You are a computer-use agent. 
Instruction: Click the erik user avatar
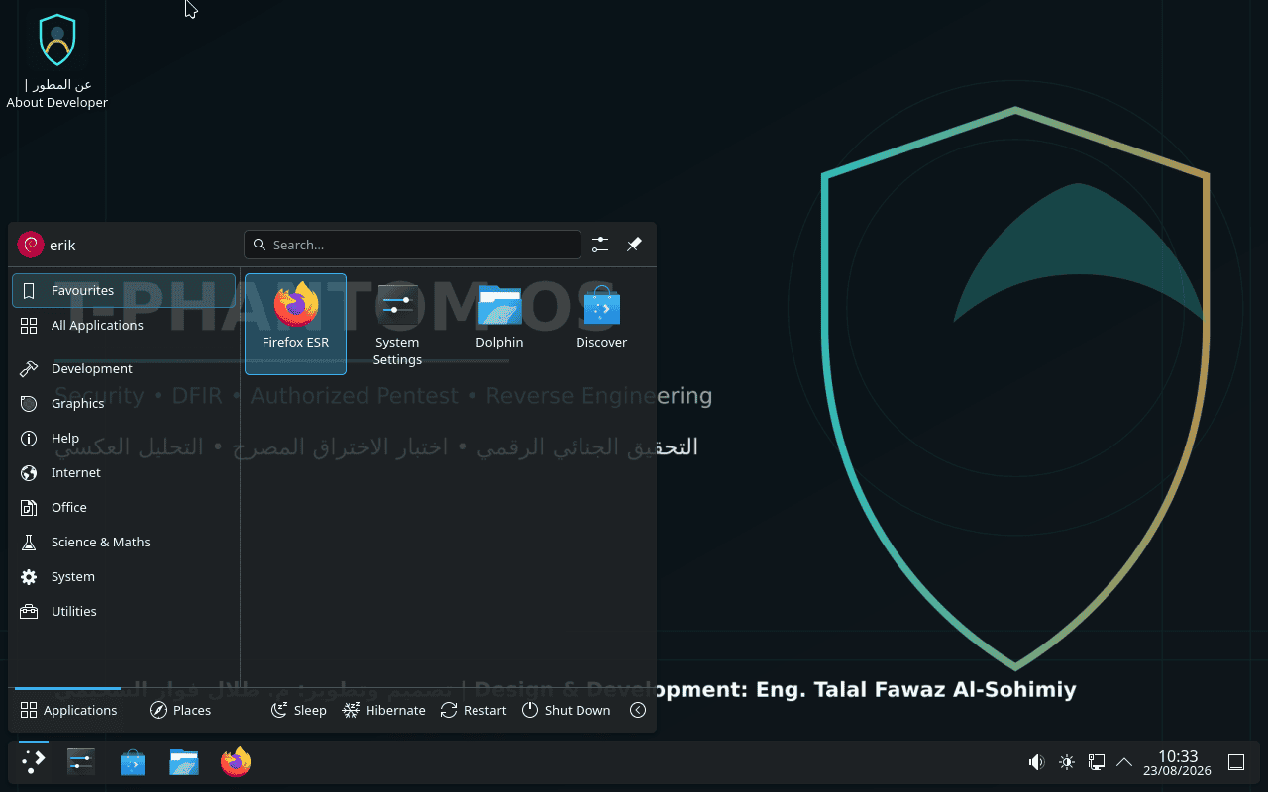[x=31, y=245]
